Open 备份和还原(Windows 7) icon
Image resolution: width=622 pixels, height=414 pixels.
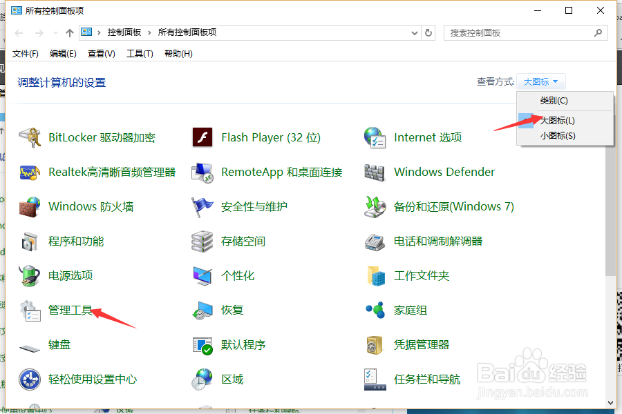tap(375, 207)
